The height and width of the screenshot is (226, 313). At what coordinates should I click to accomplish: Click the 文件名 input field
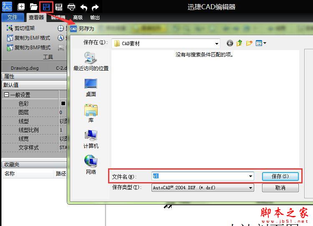pyautogui.click(x=202, y=176)
